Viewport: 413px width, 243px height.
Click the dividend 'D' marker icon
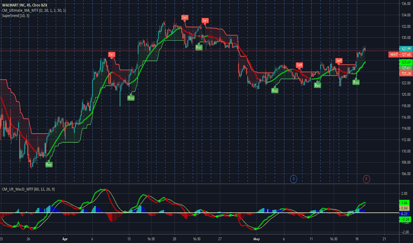click(293, 179)
